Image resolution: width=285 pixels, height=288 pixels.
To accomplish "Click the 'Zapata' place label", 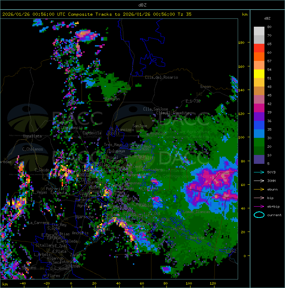I will [76, 255].
